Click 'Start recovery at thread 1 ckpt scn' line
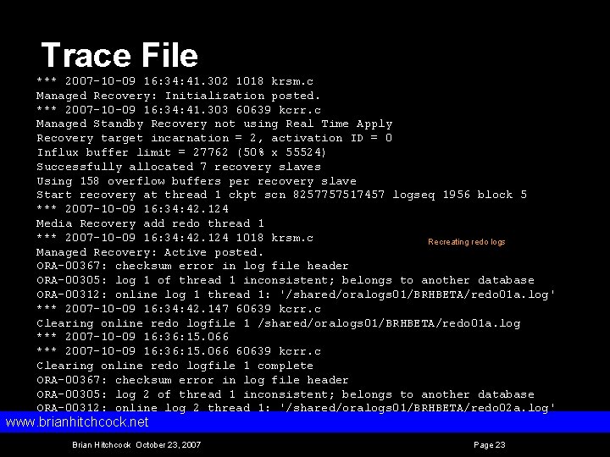The height and width of the screenshot is (457, 610). coord(281,195)
